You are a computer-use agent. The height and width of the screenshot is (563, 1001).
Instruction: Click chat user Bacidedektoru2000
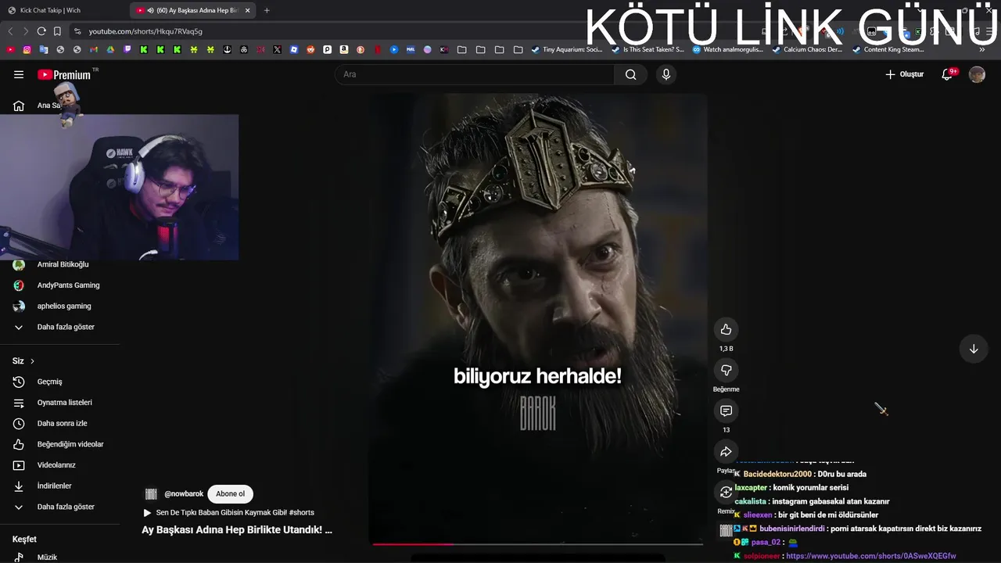[x=777, y=474]
